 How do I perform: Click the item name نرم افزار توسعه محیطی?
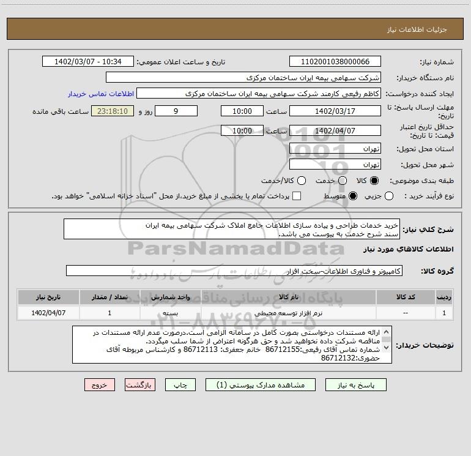(288, 313)
